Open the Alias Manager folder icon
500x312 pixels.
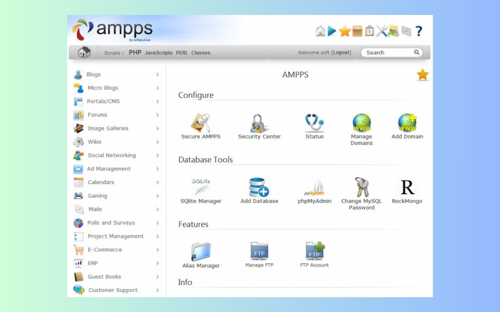[201, 252]
